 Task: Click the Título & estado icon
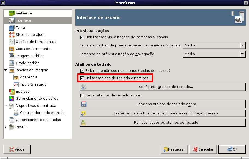point(16,84)
